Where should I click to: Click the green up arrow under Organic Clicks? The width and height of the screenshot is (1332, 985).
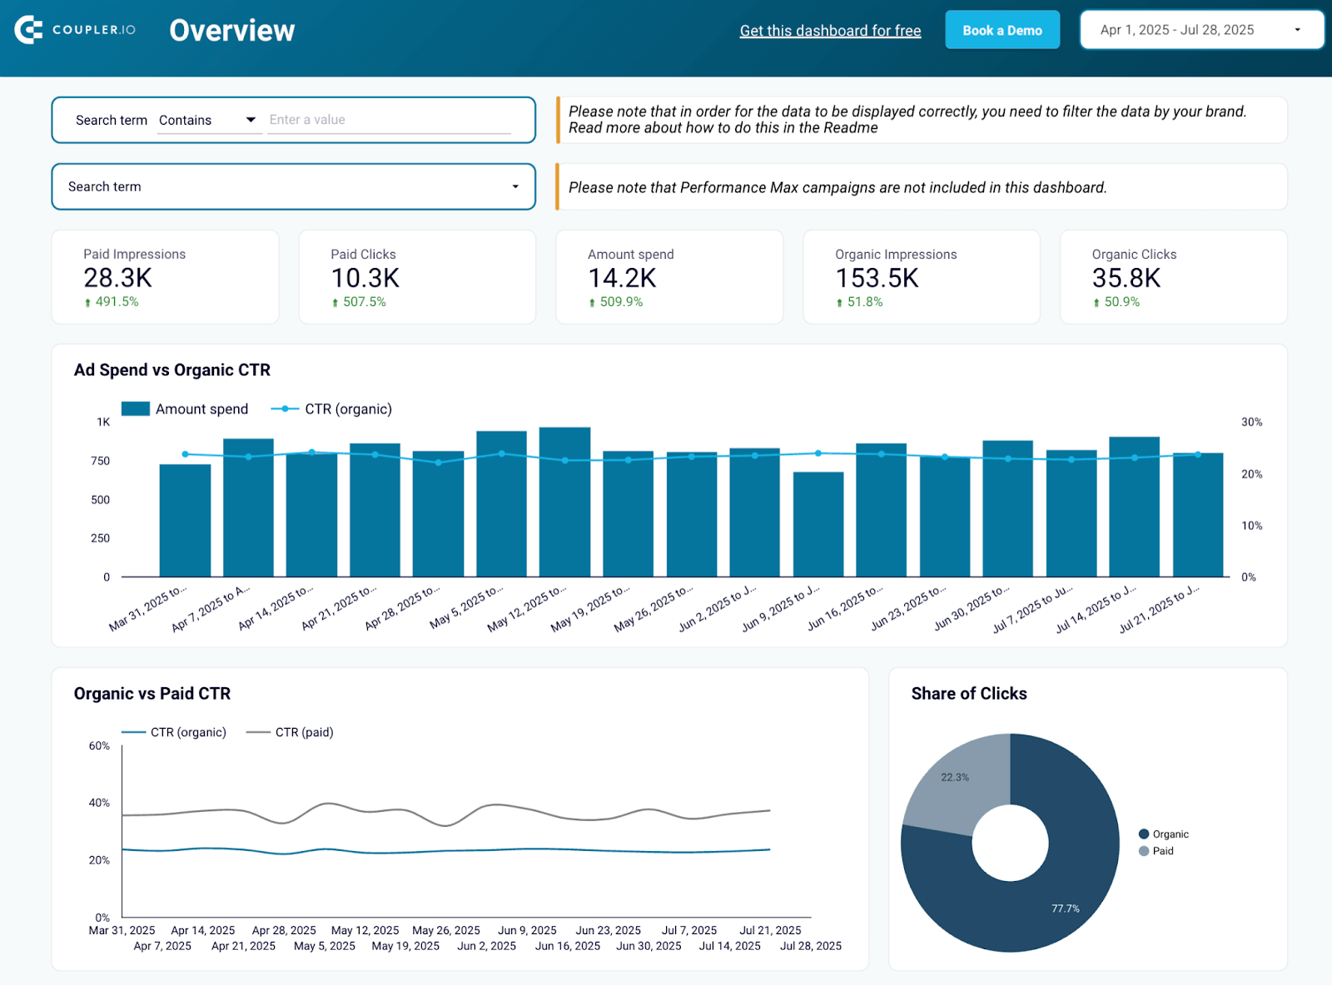1096,303
